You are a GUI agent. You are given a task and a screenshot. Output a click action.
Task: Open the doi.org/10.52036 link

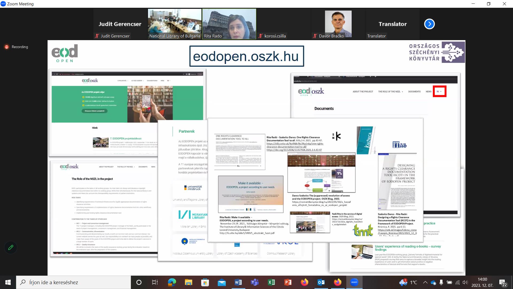point(294,150)
